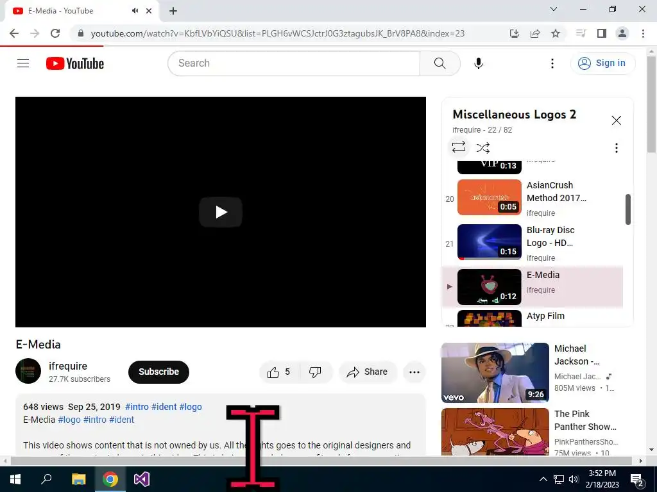
Task: Go to YouTube home via logo
Action: pyautogui.click(x=75, y=63)
